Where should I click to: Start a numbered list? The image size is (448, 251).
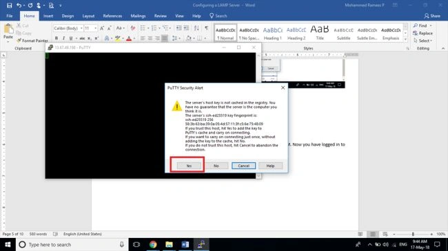(x=154, y=28)
